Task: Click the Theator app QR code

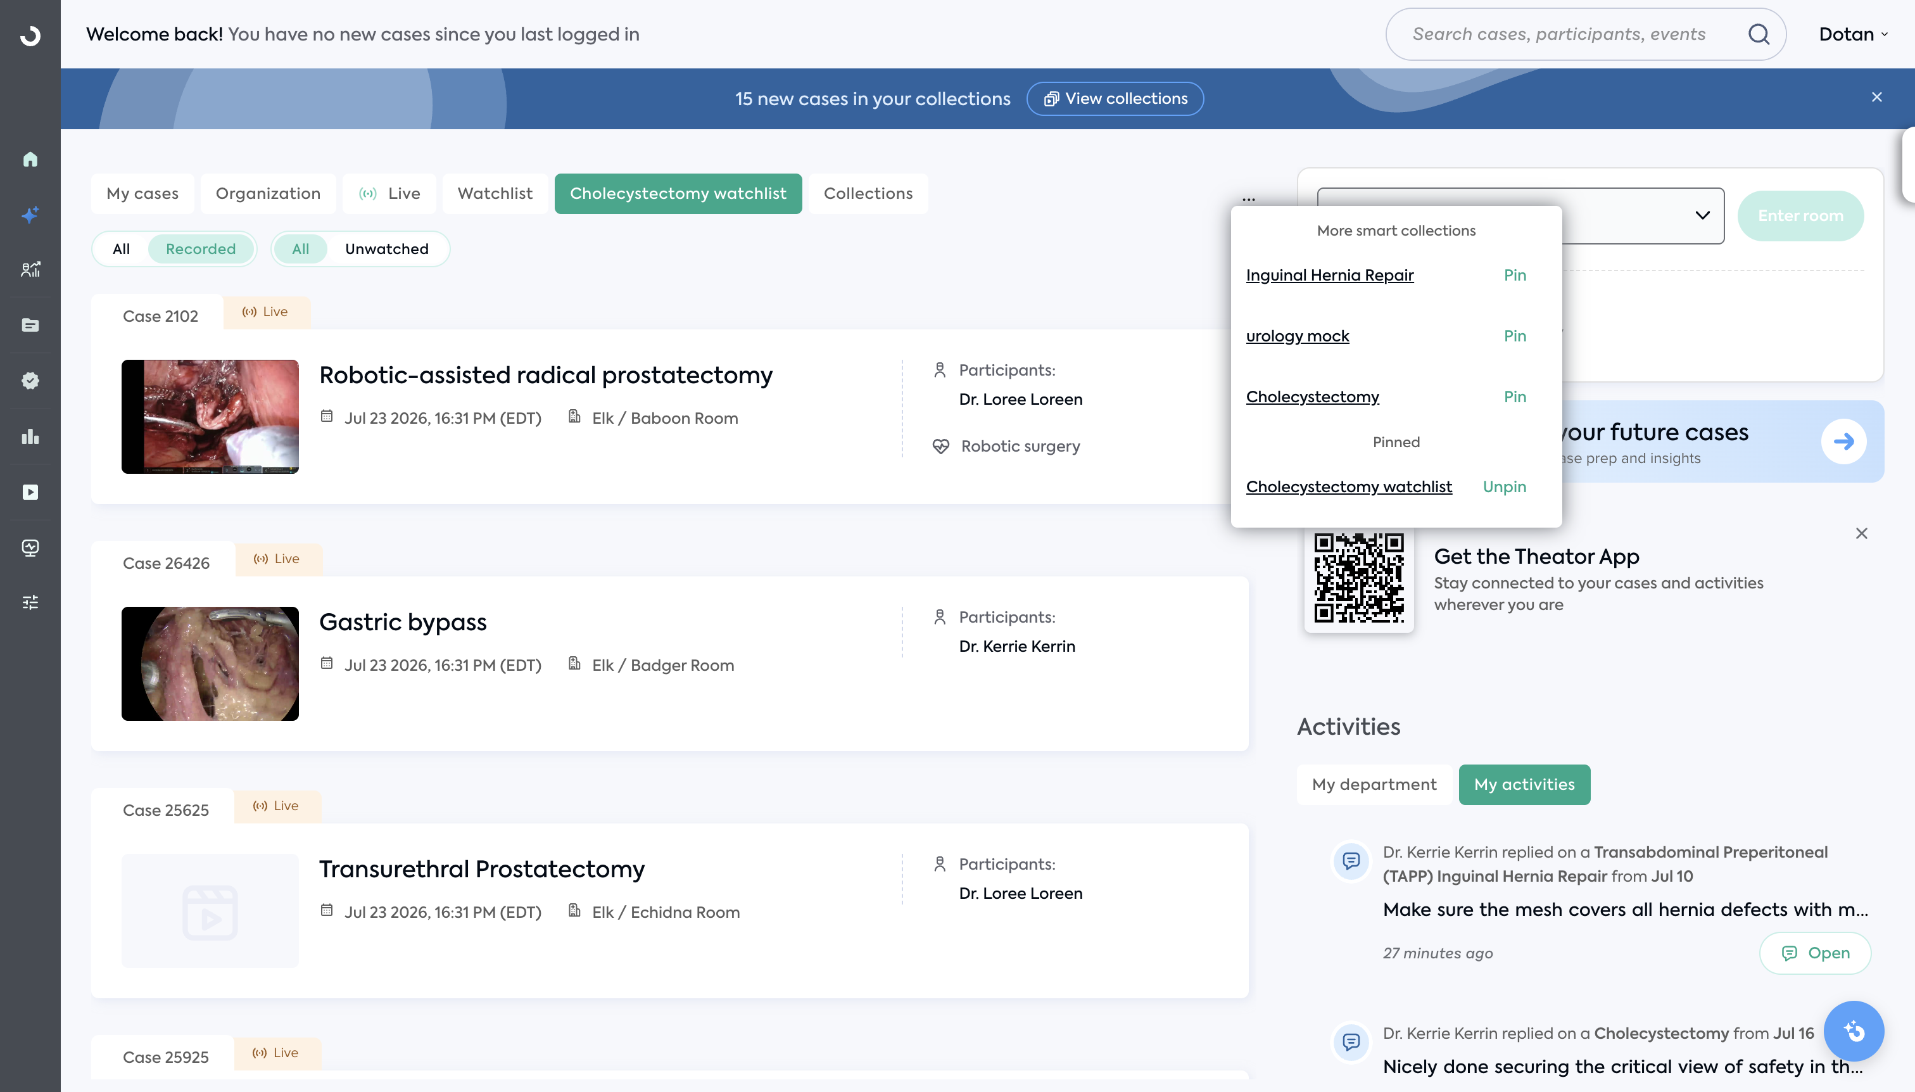Action: [1358, 578]
